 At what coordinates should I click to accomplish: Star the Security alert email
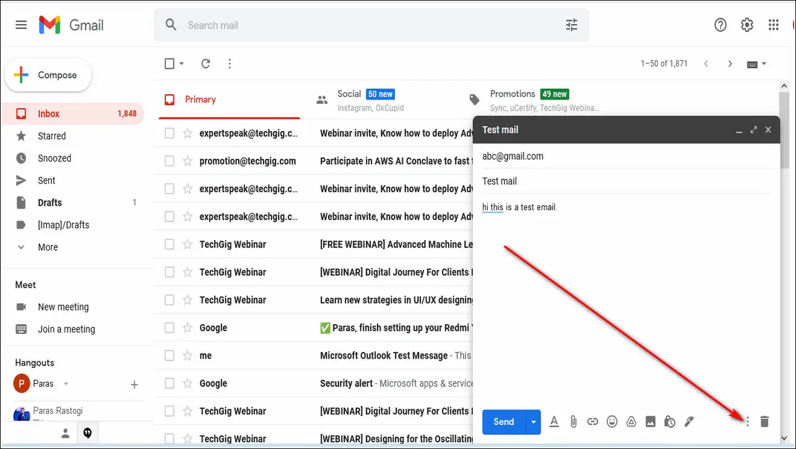[x=188, y=383]
